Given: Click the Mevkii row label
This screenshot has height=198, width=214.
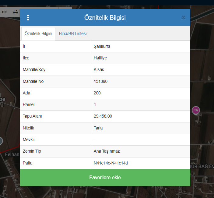Looking at the screenshot, I should 29,140.
